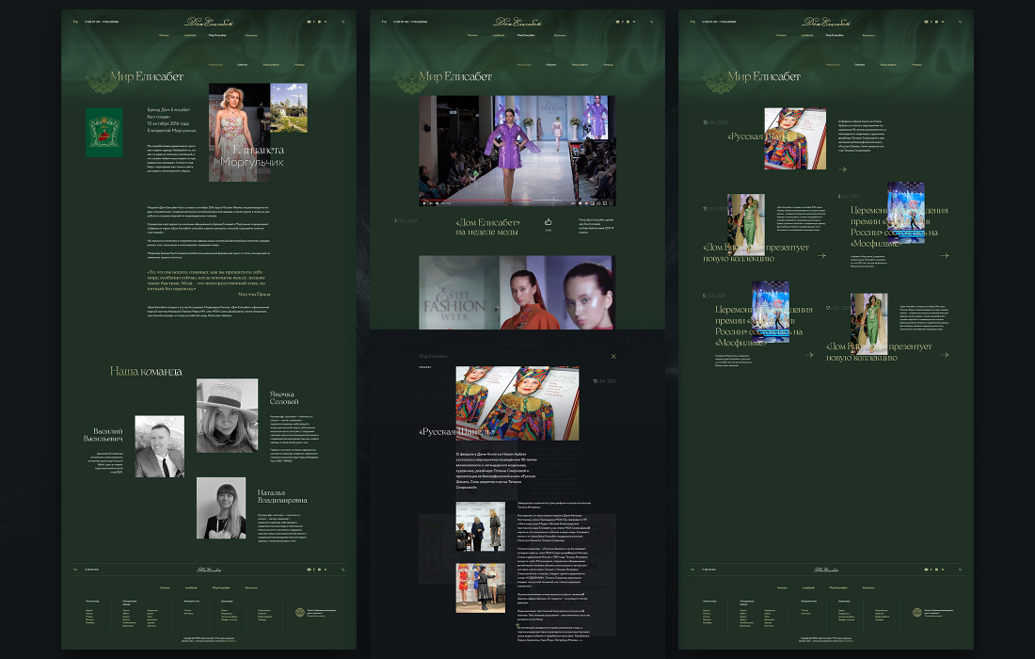Open search in the leftmost page's top header
The height and width of the screenshot is (659, 1035).
(343, 22)
